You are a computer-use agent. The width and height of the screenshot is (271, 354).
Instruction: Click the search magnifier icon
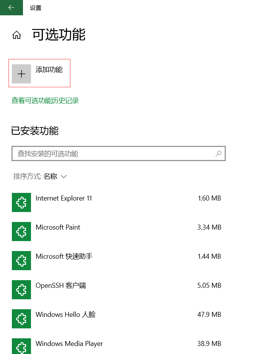coord(219,153)
